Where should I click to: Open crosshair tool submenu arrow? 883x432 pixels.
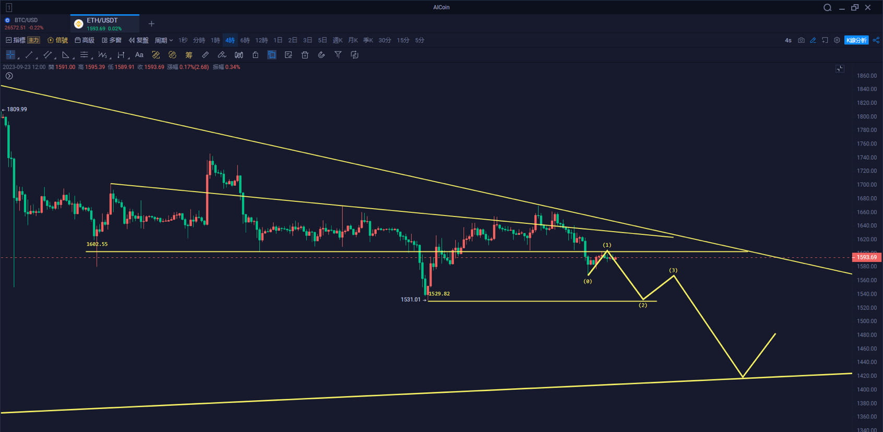click(x=18, y=57)
